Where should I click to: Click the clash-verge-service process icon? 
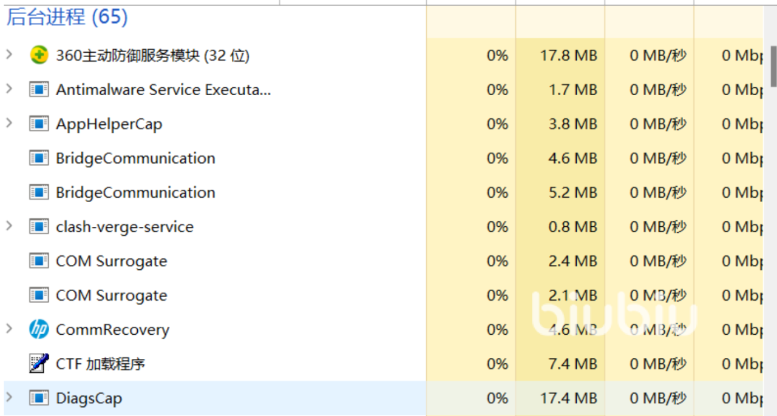click(39, 227)
